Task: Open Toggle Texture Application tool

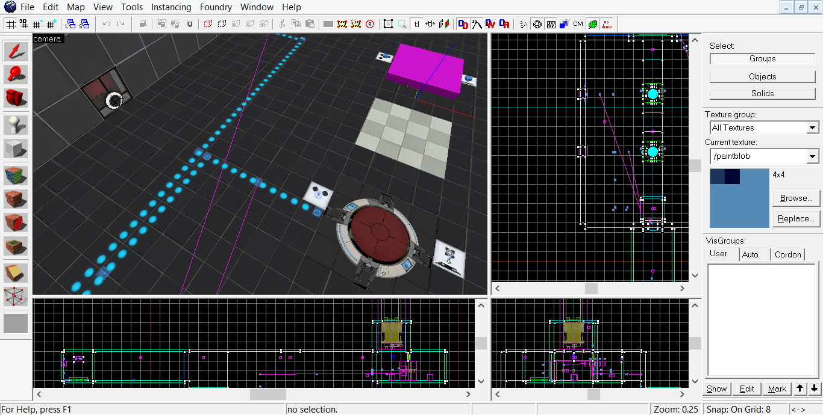Action: (x=16, y=176)
